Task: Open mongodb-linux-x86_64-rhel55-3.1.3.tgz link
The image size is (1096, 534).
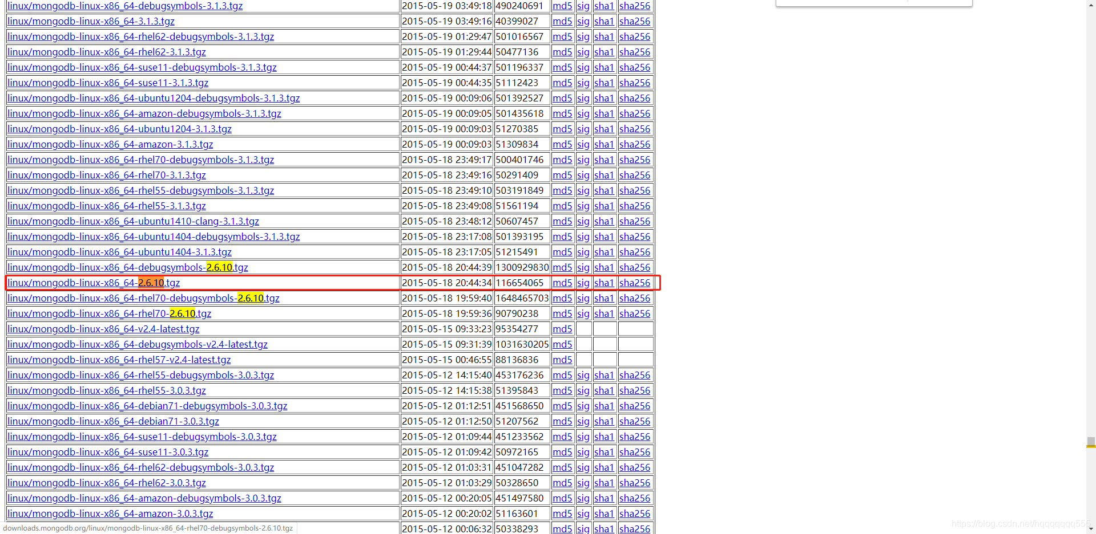Action: (107, 206)
